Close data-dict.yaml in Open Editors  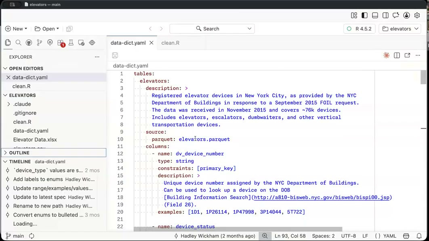(x=8, y=78)
